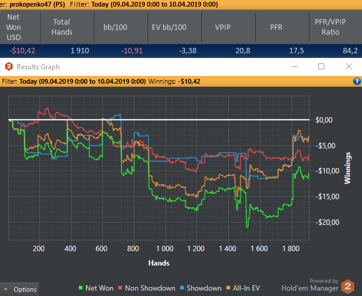Select the 20,8 VPIP cell
The width and height of the screenshot is (362, 296).
coord(243,51)
